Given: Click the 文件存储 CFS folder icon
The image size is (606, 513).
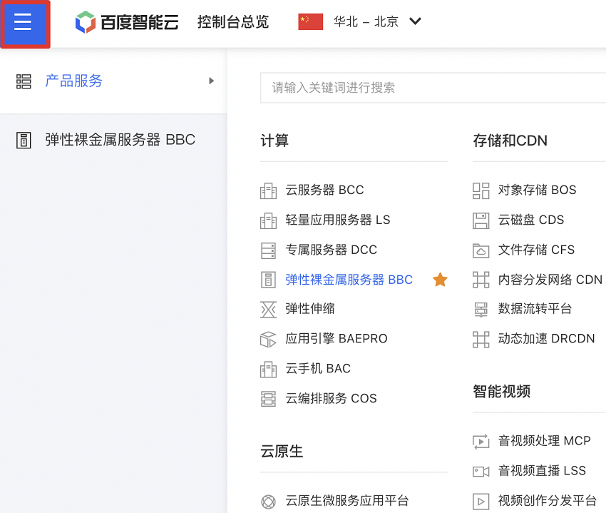Looking at the screenshot, I should (481, 250).
